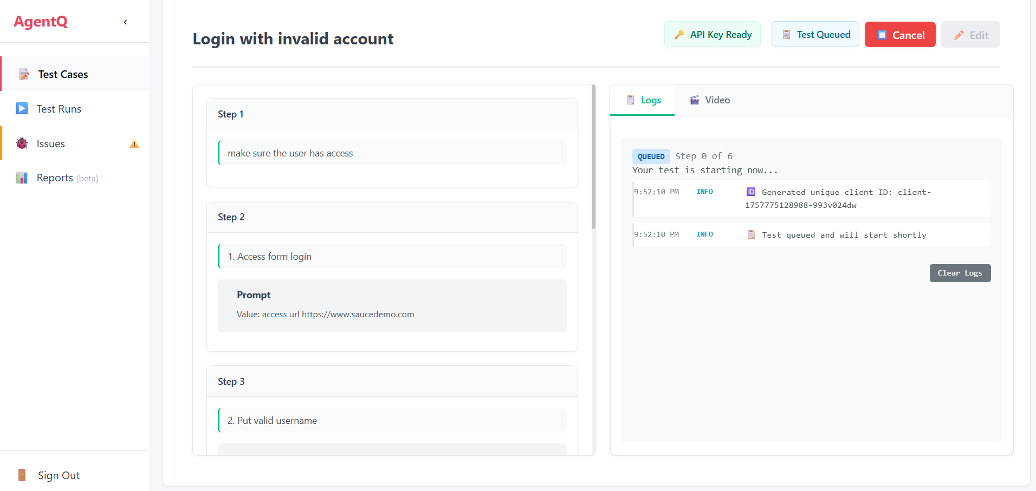Collapse the sidebar with the left chevron
Viewport: 1036px width, 491px height.
pos(125,22)
